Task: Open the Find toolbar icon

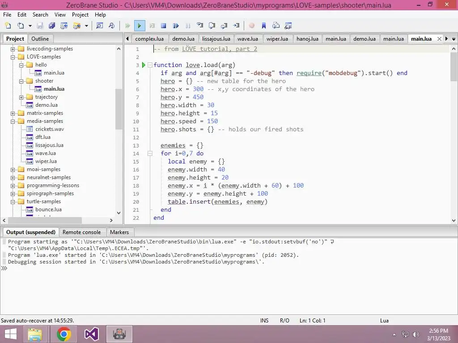Action: pos(99,25)
